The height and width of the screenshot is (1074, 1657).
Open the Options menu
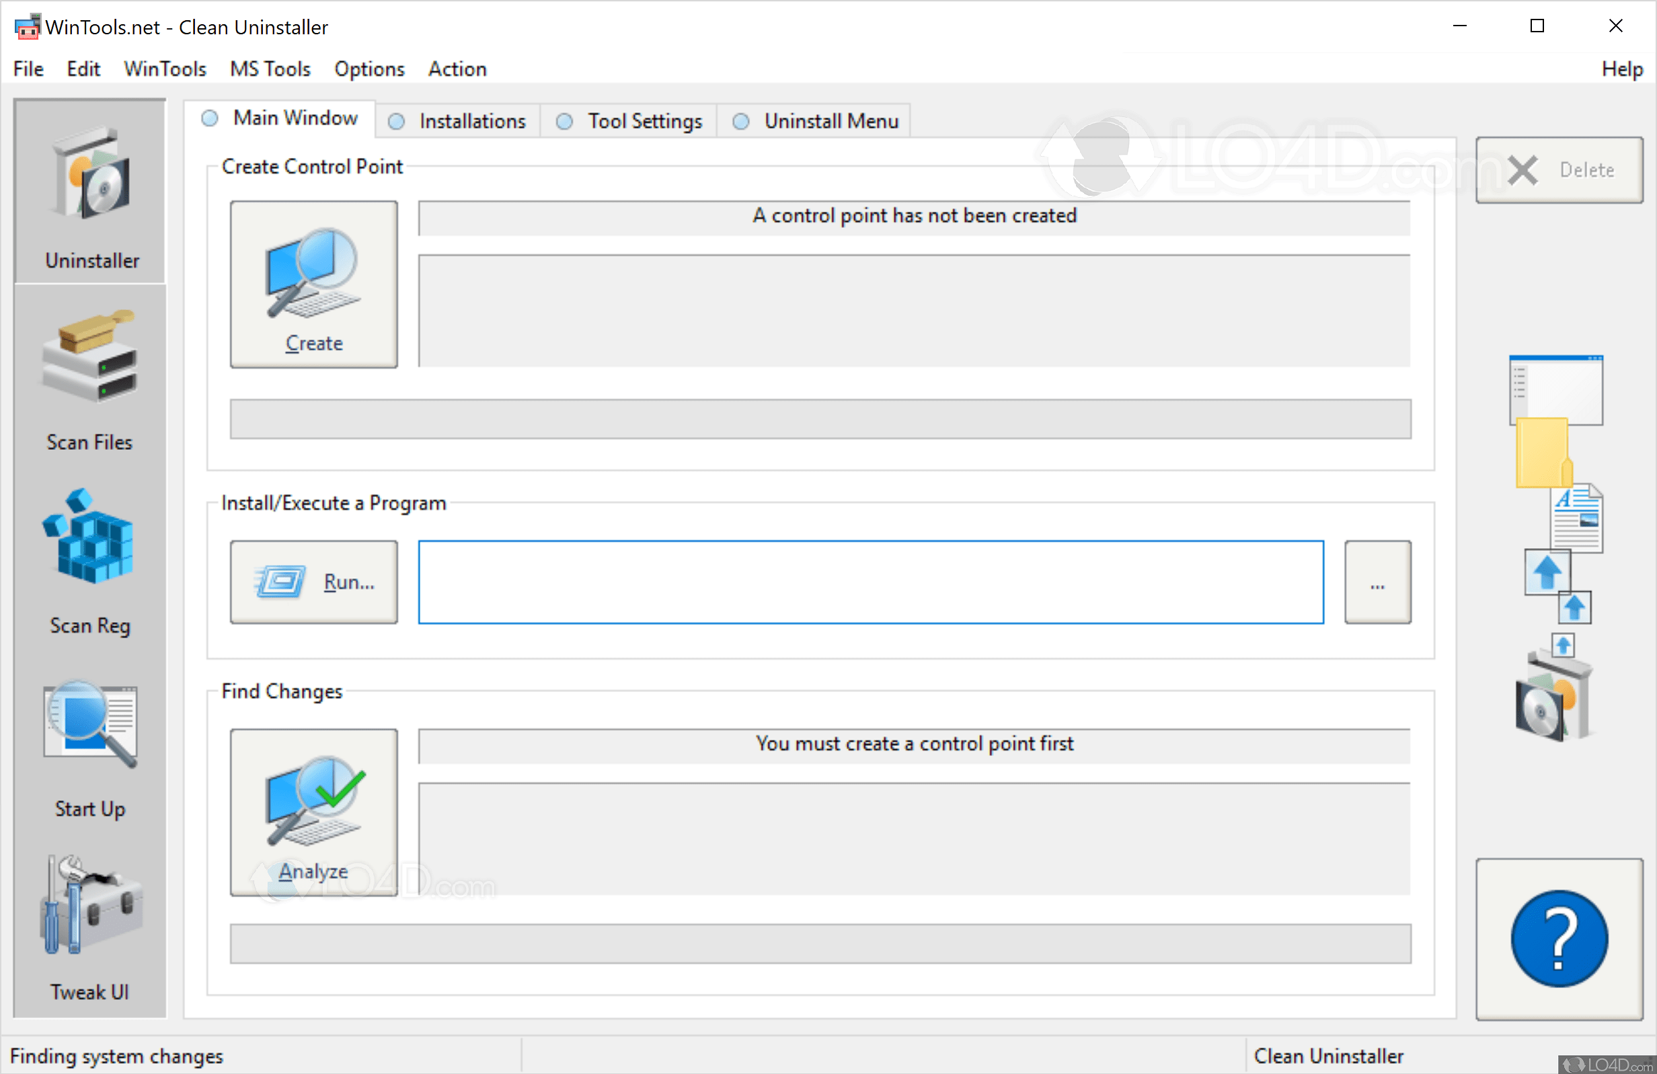tap(369, 69)
